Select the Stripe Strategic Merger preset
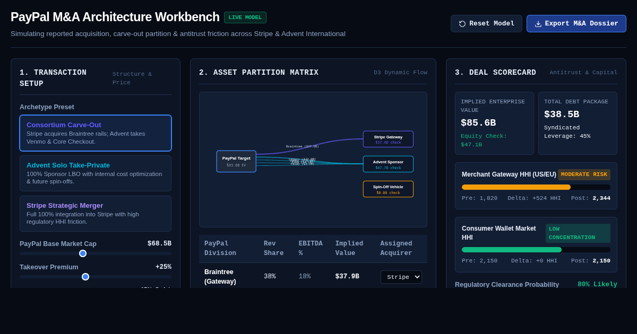 pyautogui.click(x=96, y=214)
